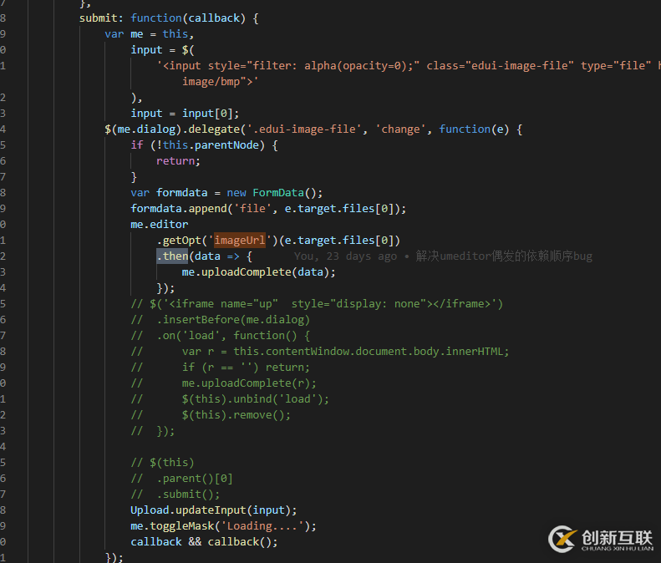The height and width of the screenshot is (563, 661).
Task: Click "me.toggleMask('Loading....');" line
Action: [x=223, y=526]
